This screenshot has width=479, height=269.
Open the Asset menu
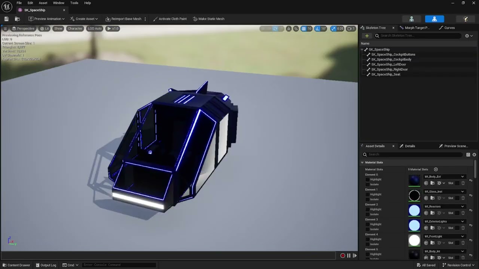(43, 3)
